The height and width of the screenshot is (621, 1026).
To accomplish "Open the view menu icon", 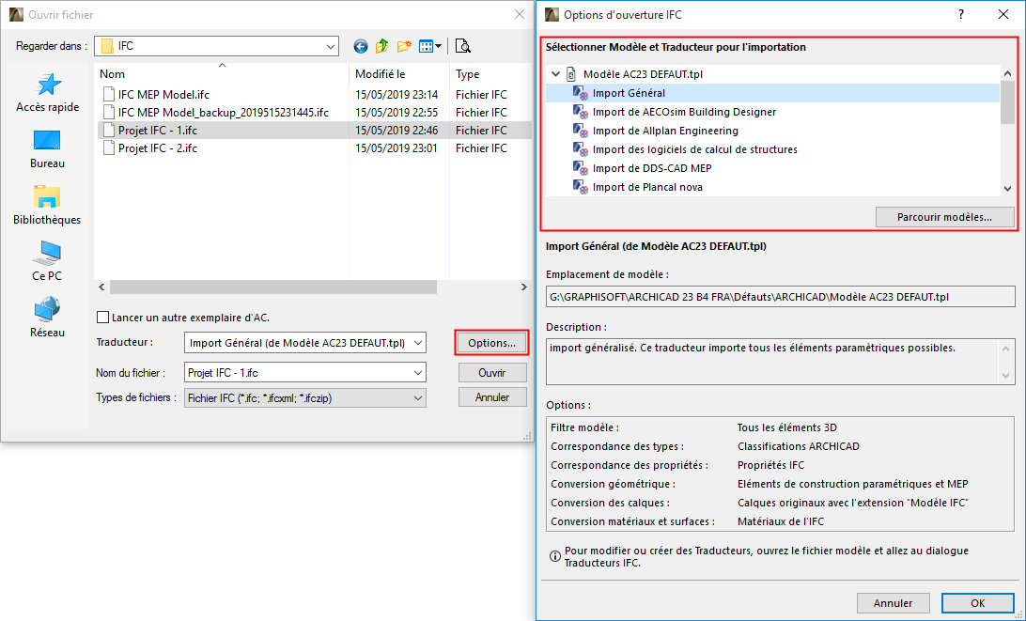I will coord(430,46).
